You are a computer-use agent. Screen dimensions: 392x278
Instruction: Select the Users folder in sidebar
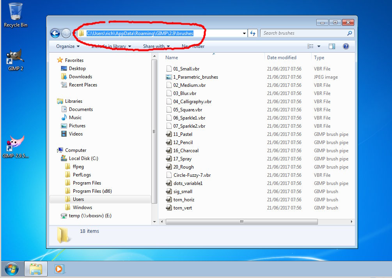pos(100,199)
